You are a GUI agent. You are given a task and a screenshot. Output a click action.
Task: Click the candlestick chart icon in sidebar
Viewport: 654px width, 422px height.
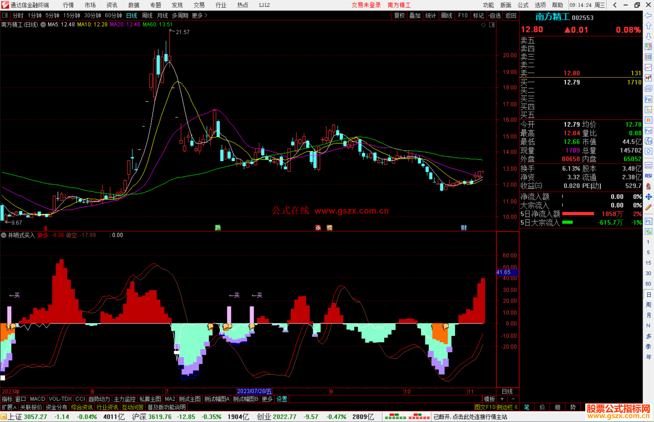pos(648,78)
